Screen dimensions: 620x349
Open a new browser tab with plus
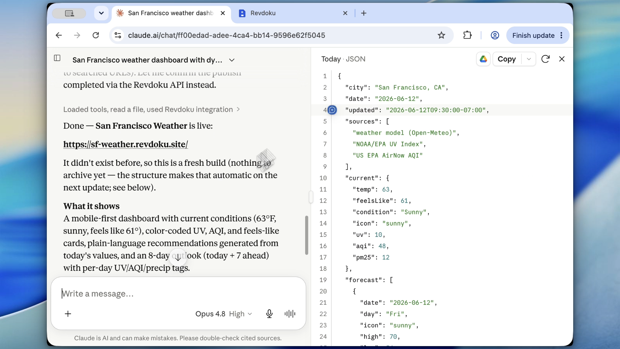364,13
